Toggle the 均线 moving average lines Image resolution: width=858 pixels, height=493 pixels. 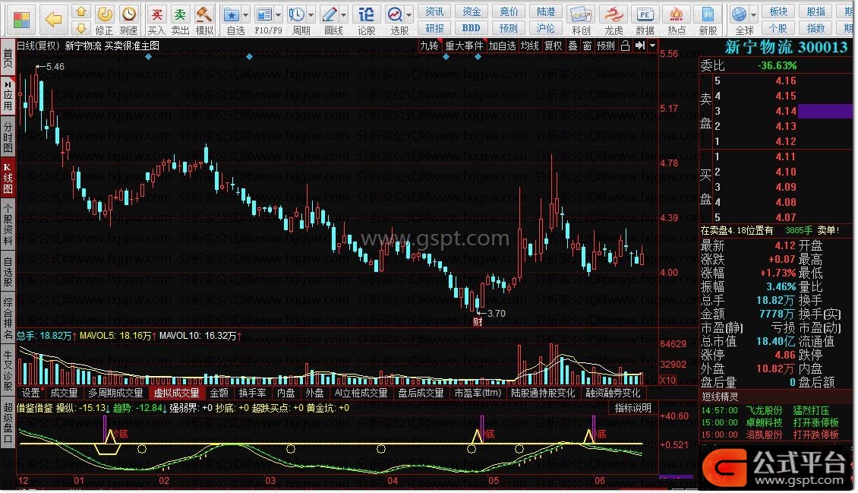(x=530, y=46)
